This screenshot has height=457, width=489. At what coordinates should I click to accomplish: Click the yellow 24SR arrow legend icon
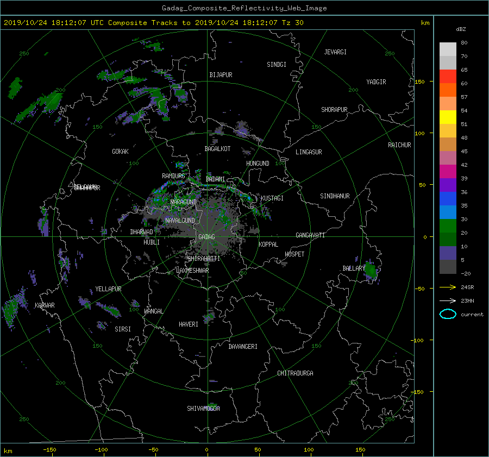[x=448, y=287]
